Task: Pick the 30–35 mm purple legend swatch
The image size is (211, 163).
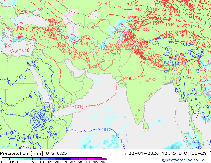Action: pos(75,159)
